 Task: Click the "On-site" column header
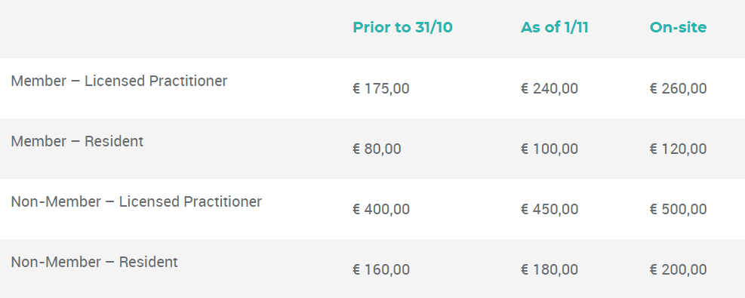(678, 27)
